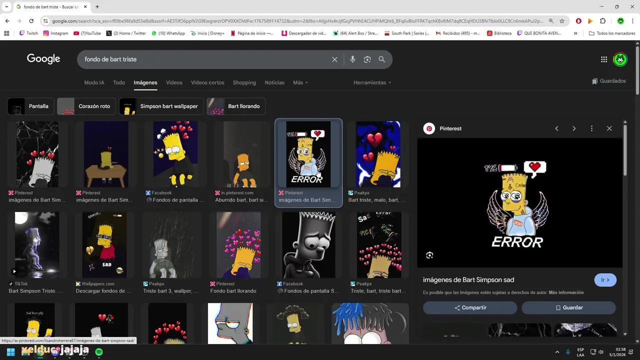This screenshot has width=640, height=360.
Task: Open the tab search dropdown arrow
Action: (6, 7)
